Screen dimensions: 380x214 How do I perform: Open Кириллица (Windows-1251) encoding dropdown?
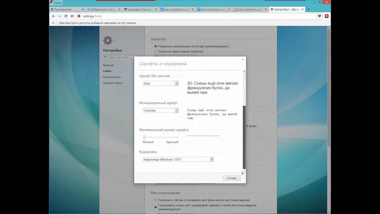[178, 159]
